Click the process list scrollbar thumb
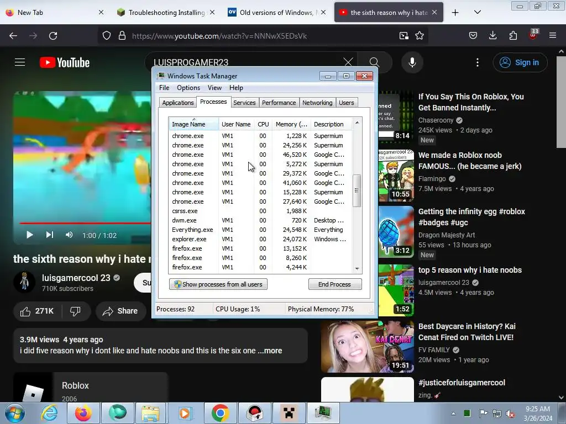The width and height of the screenshot is (566, 424). [x=357, y=190]
